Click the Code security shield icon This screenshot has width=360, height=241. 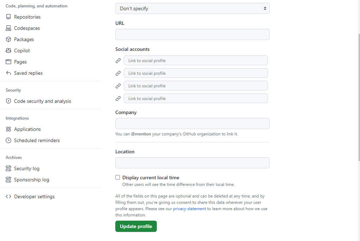pos(8,101)
